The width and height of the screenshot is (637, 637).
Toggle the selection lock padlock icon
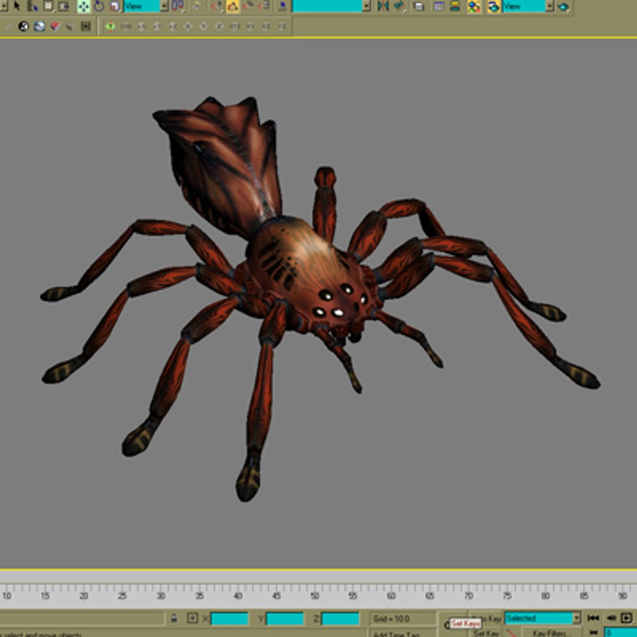point(174,618)
